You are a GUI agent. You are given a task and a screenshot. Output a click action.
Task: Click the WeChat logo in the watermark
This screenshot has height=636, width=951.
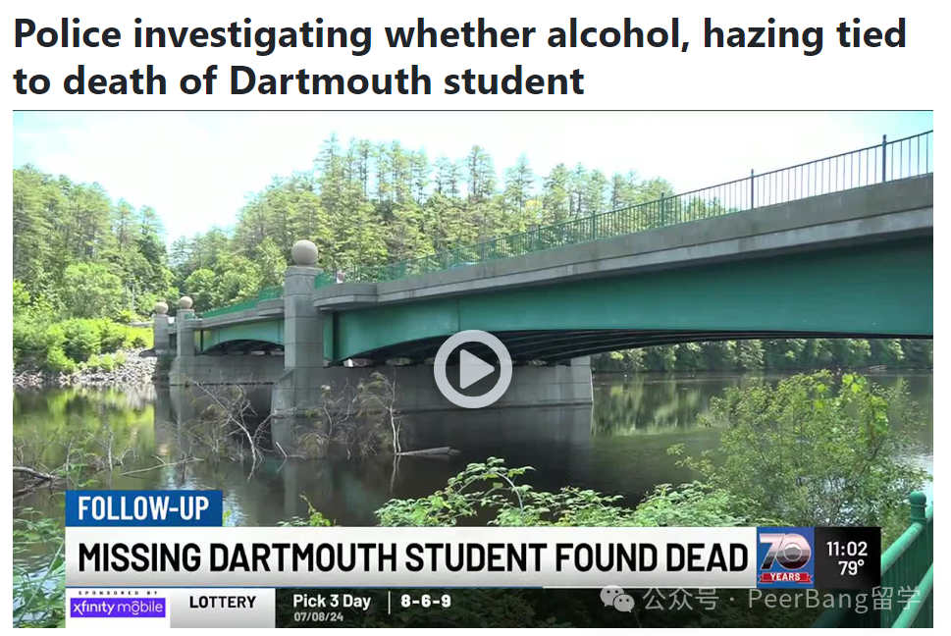coord(616,599)
